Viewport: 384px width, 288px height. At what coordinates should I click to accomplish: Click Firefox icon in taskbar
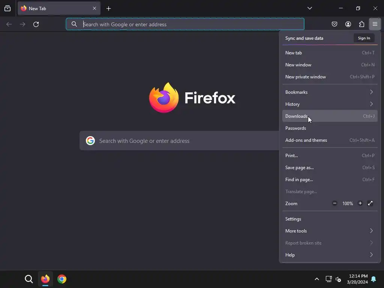(45, 279)
